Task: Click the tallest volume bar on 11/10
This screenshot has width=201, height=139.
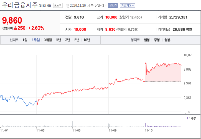Action: [147, 121]
